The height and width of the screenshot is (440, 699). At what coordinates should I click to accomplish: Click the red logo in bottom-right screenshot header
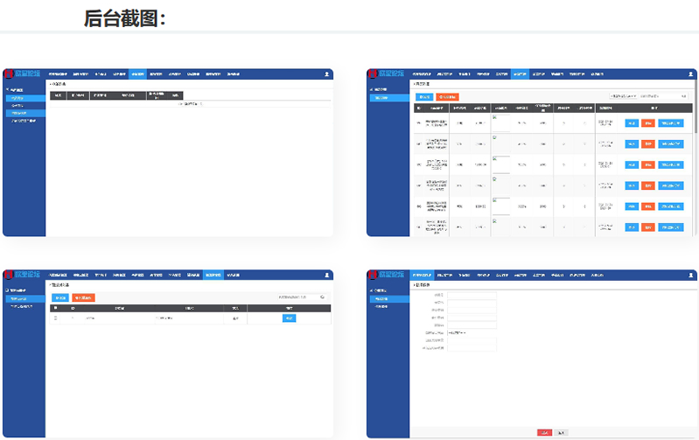point(372,275)
